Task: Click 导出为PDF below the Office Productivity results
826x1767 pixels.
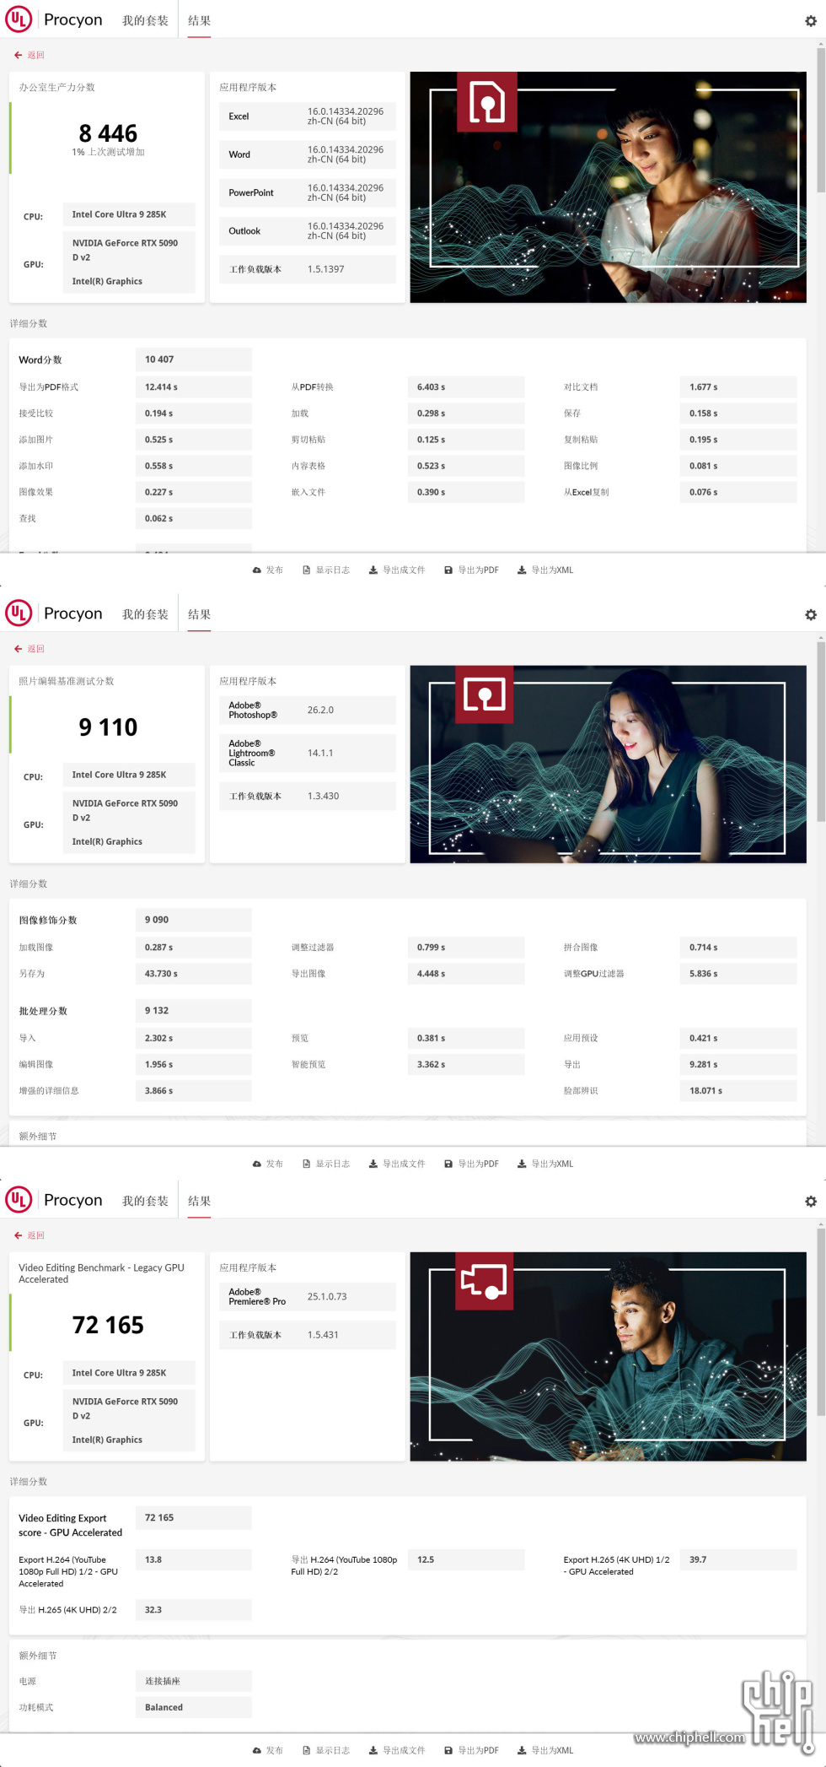Action: tap(471, 570)
